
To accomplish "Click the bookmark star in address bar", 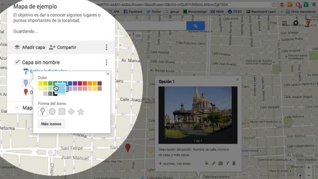I will (x=274, y=4).
